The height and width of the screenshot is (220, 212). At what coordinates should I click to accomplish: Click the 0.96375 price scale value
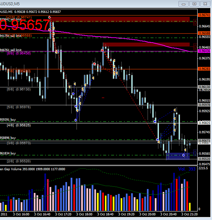click(204, 58)
